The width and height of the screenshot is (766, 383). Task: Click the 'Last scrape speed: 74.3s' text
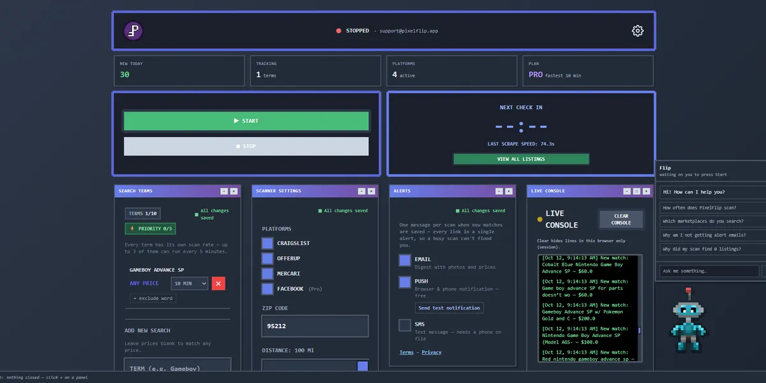click(521, 144)
